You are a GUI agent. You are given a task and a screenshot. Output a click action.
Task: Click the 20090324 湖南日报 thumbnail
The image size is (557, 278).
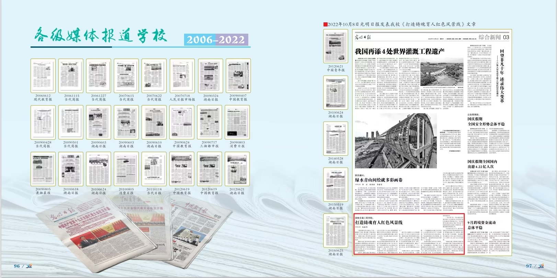click(210, 76)
